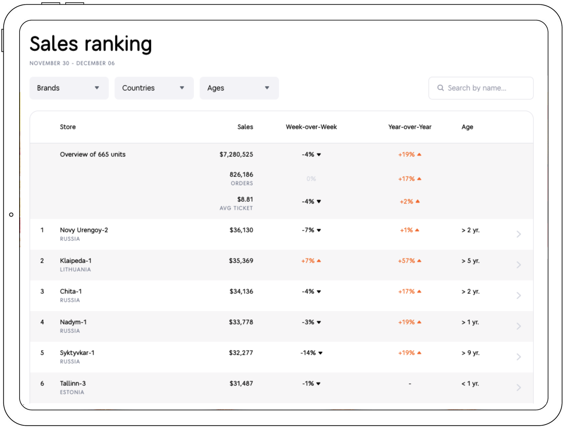Open the Countries filter dropdown
The image size is (566, 430).
(154, 88)
